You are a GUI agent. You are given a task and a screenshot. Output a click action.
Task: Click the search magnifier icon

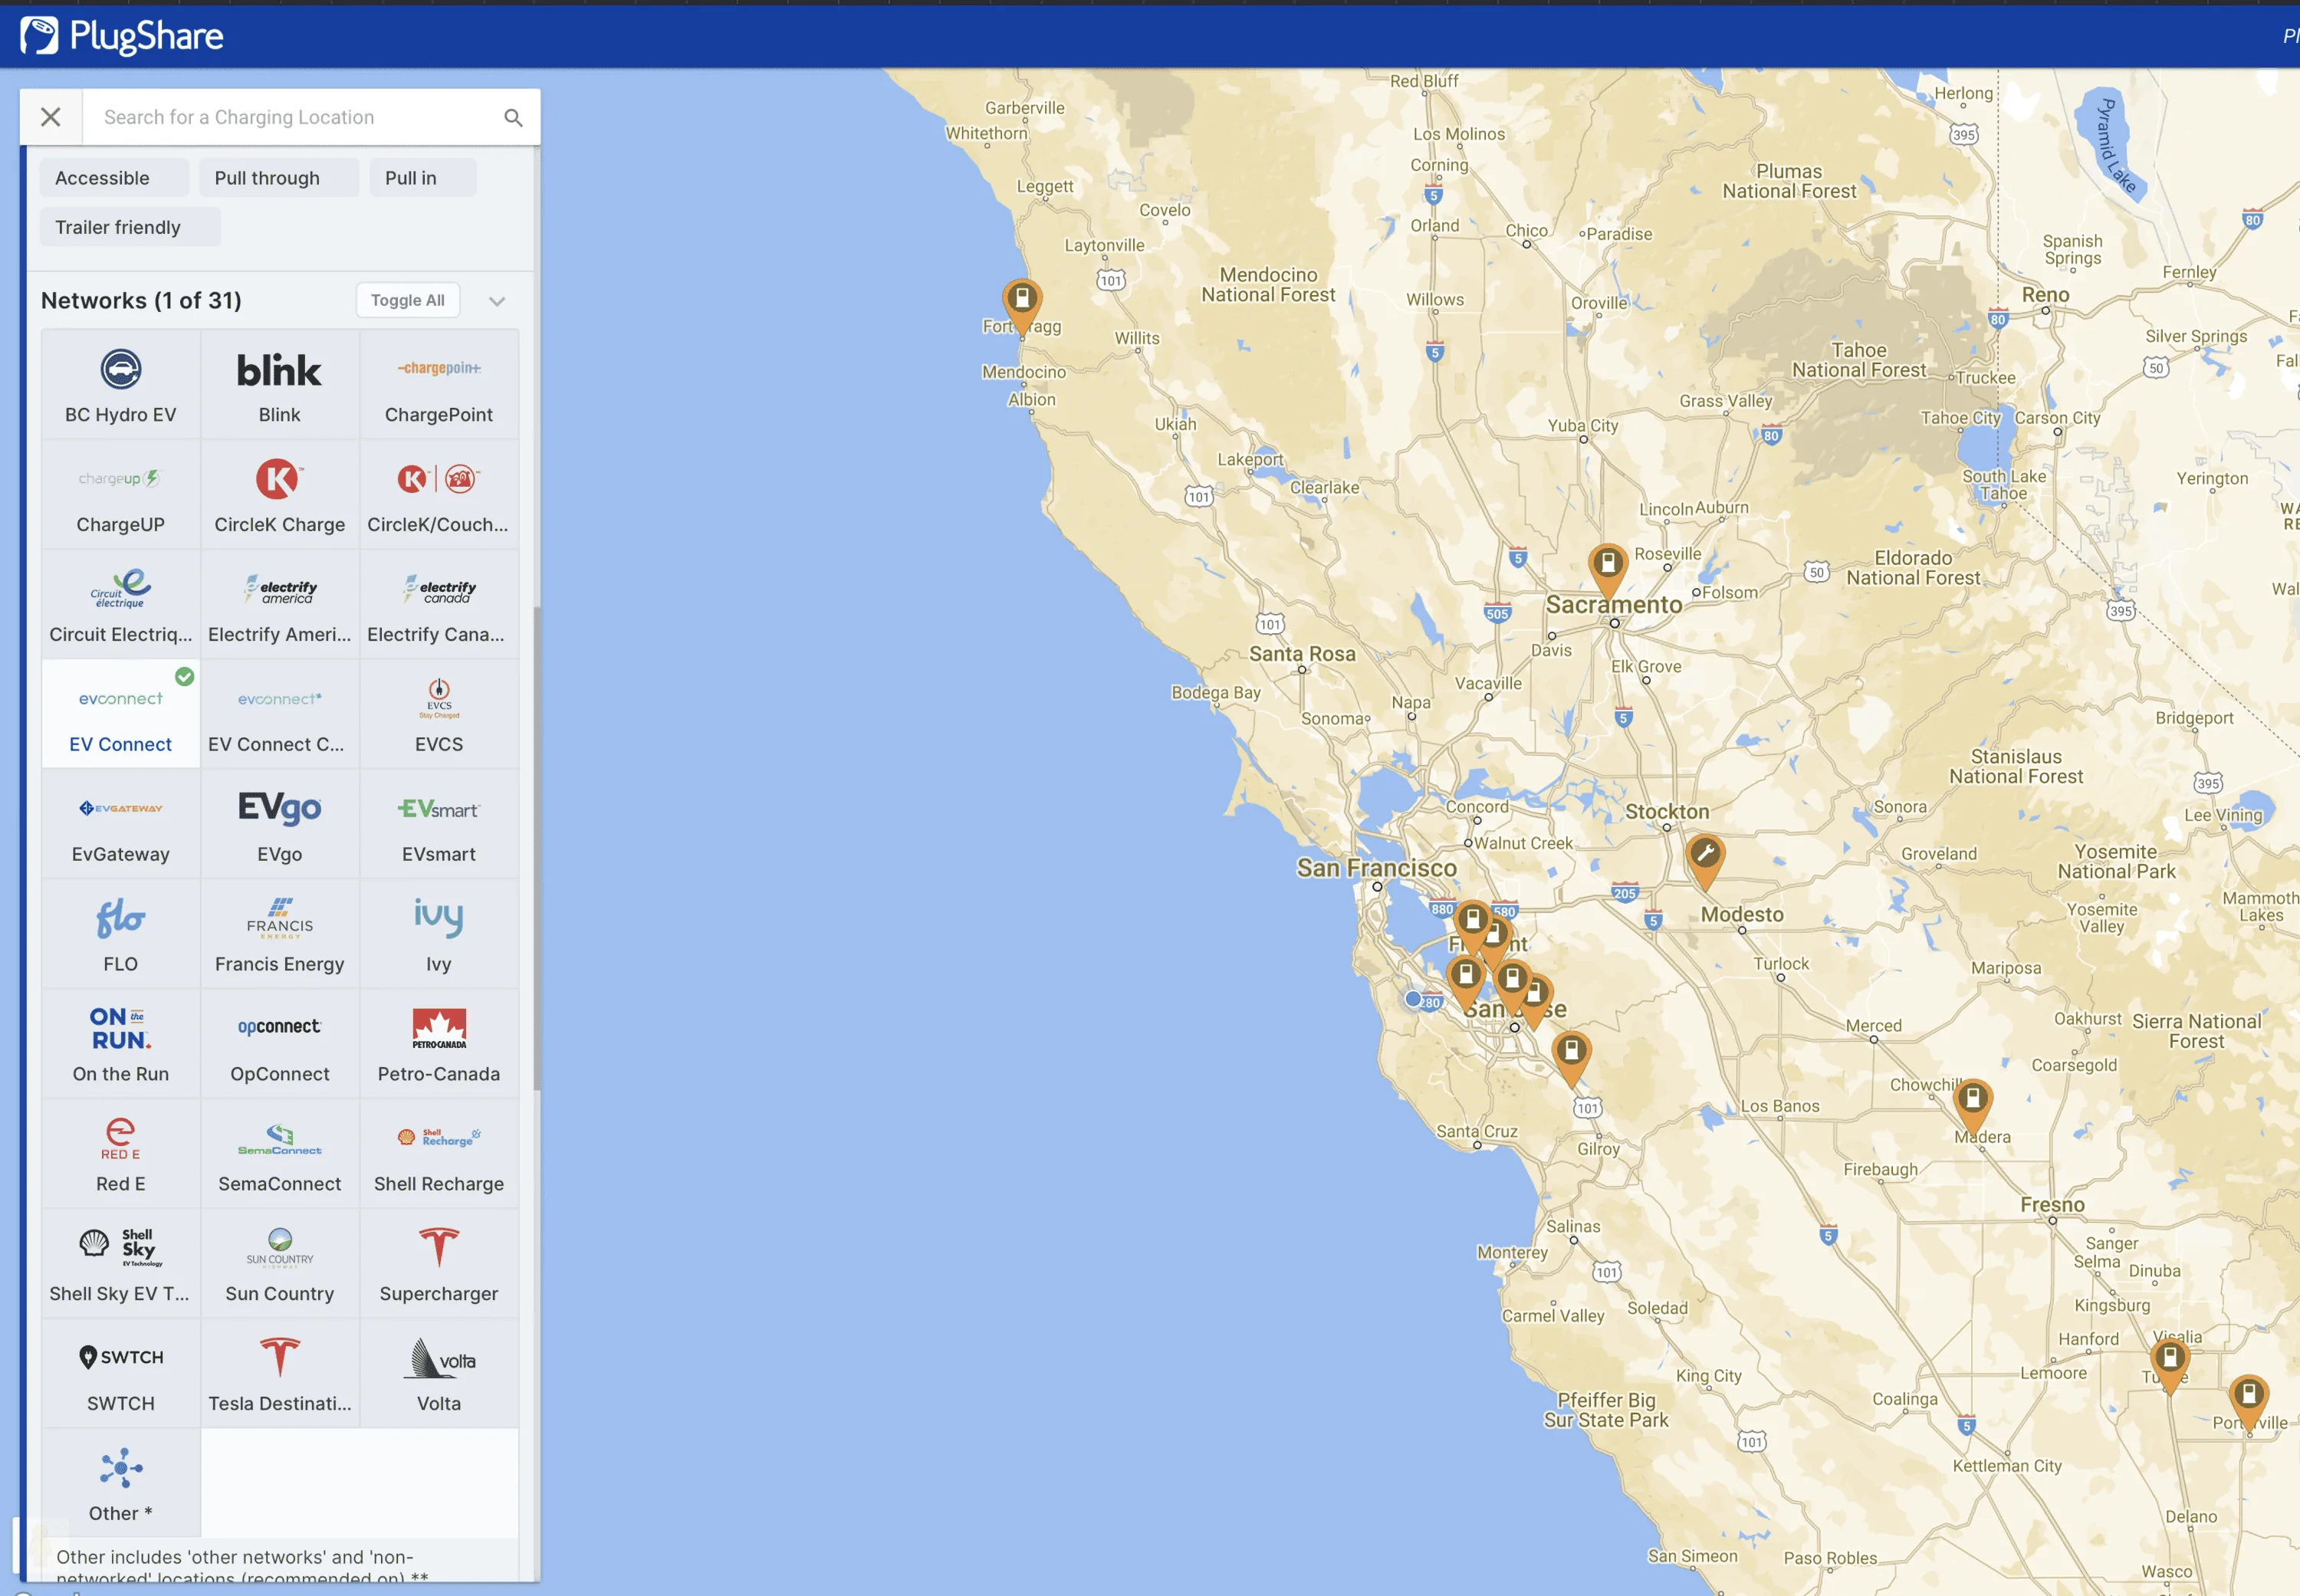513,117
